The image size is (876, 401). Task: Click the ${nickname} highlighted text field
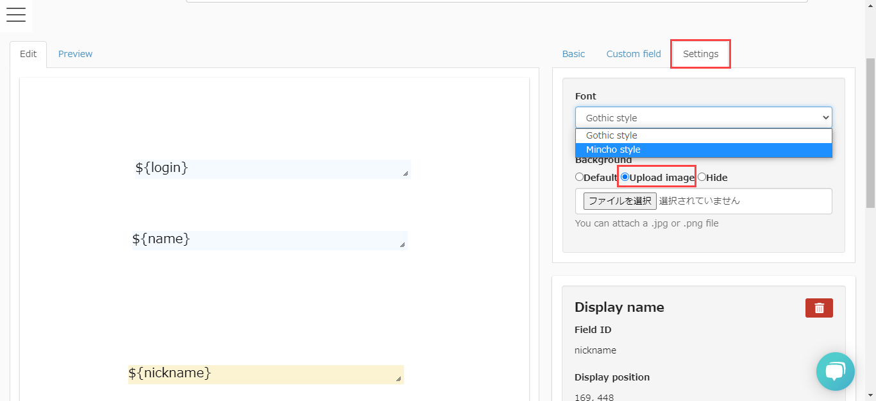263,374
